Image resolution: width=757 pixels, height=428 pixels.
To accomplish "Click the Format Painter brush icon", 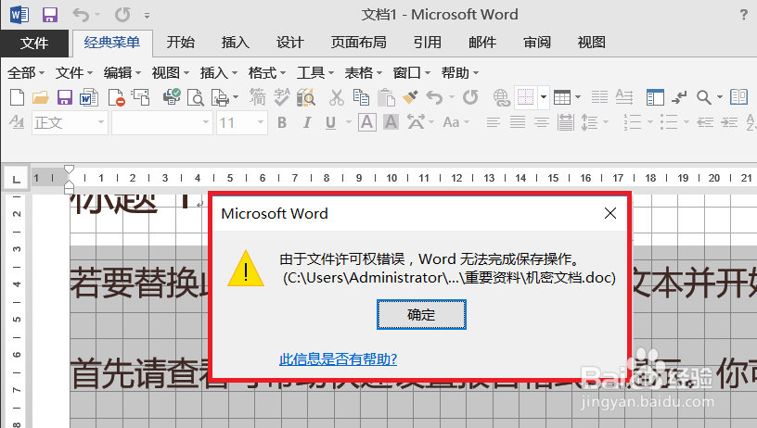I will (410, 97).
